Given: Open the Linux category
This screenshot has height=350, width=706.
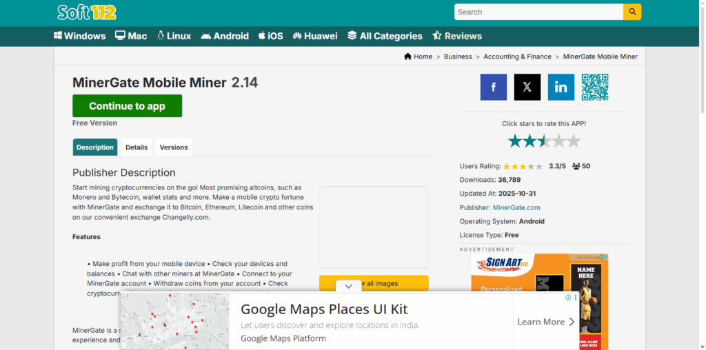Looking at the screenshot, I should pos(174,36).
